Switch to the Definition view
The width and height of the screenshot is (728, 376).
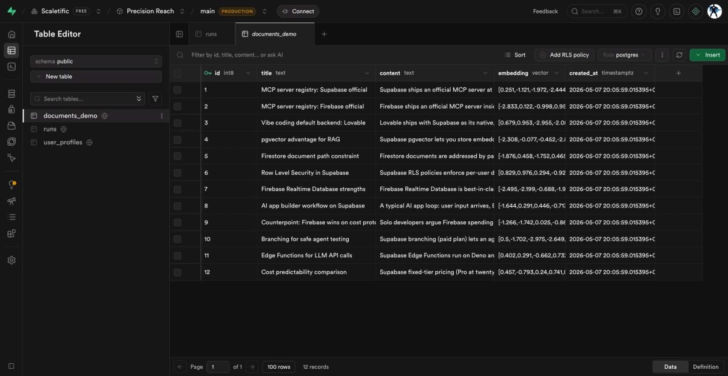pyautogui.click(x=706, y=366)
